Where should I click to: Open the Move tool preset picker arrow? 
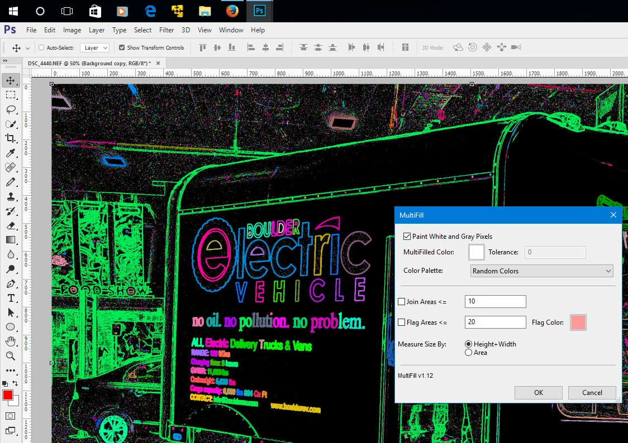tap(27, 48)
